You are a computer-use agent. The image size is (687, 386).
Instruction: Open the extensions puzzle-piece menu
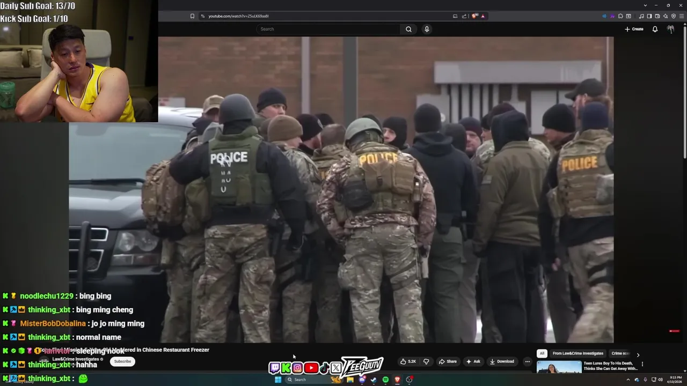coord(620,16)
